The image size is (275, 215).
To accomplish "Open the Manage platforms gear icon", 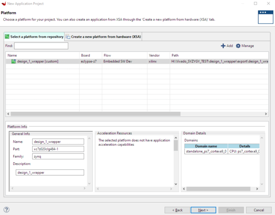I will coord(238,46).
